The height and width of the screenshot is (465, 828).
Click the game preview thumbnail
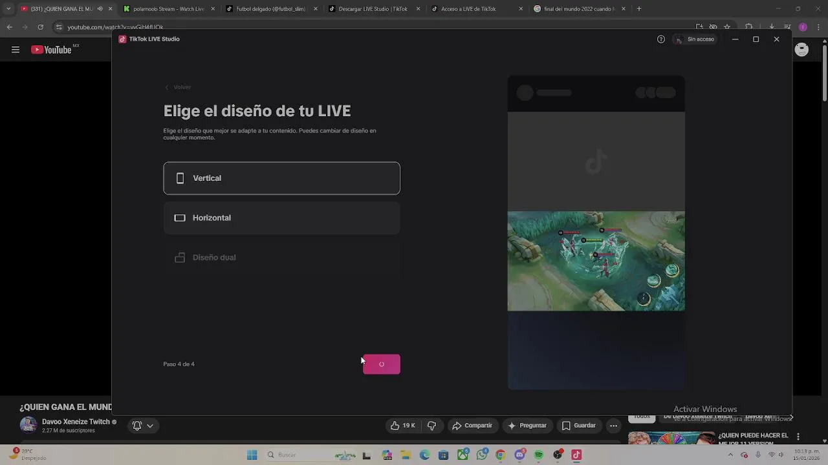point(596,261)
